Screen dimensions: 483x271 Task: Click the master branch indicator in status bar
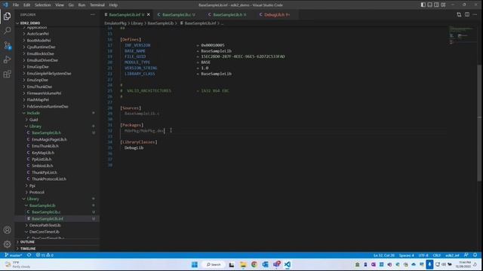[x=14, y=255]
